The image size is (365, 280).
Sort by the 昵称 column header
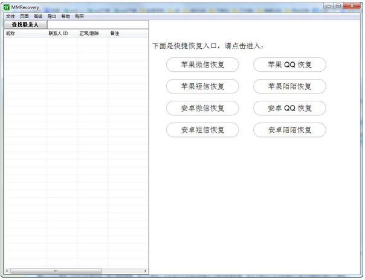tap(25, 33)
